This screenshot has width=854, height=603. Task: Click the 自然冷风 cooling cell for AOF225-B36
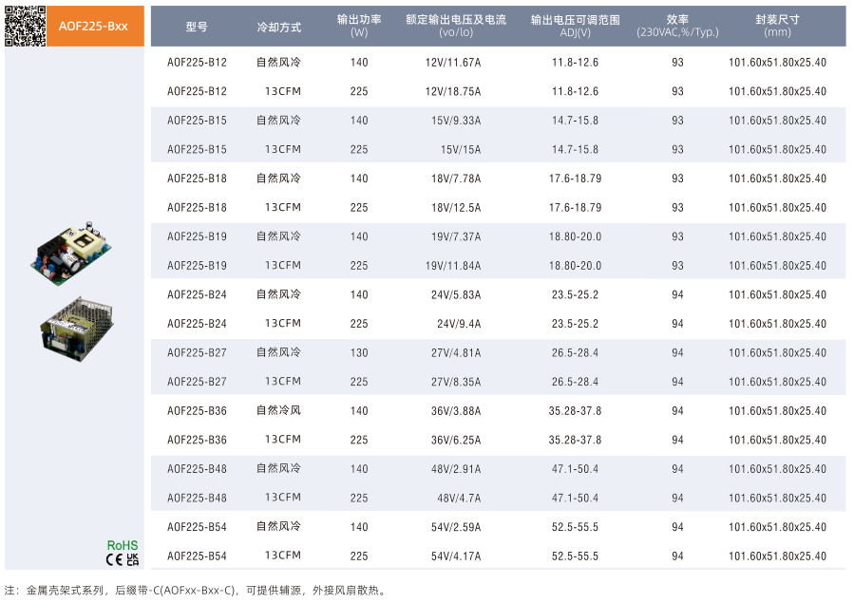click(278, 411)
